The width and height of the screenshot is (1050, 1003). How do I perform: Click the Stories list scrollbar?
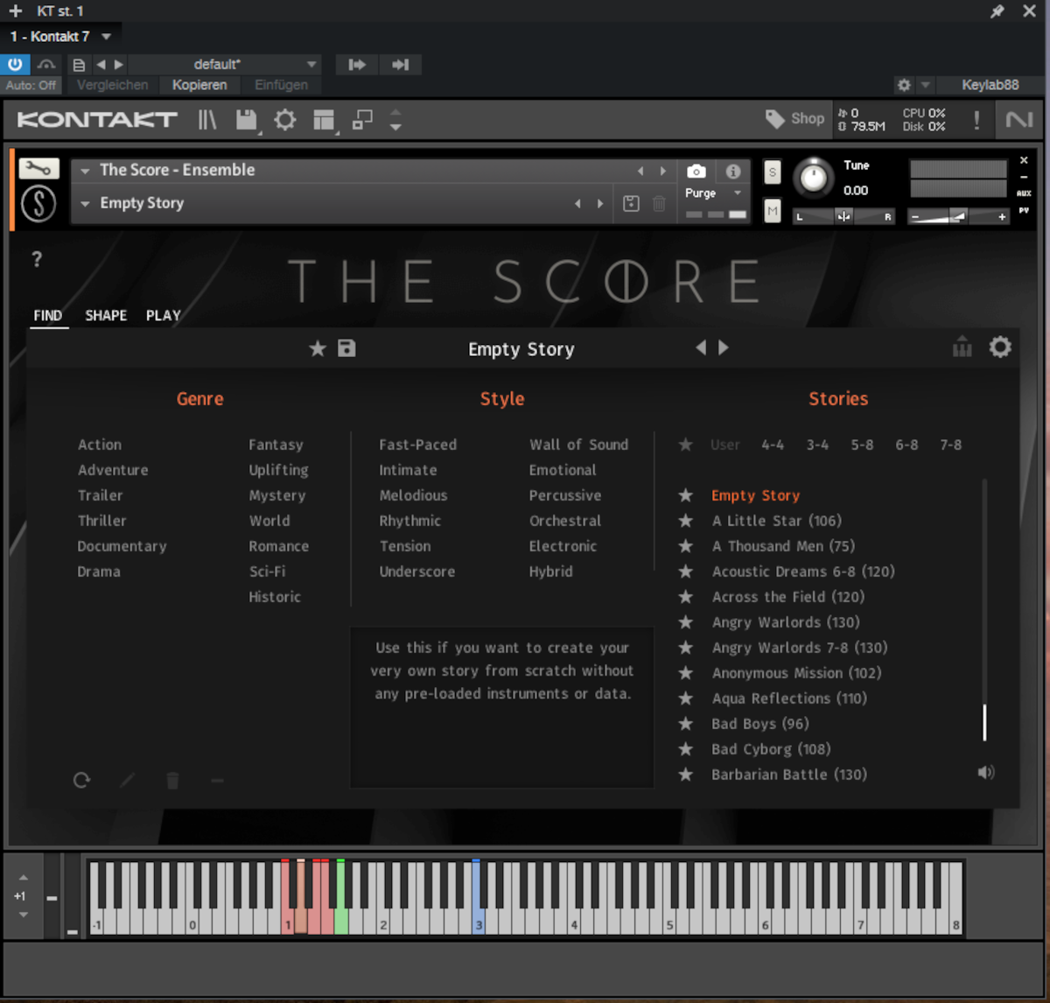tap(984, 723)
